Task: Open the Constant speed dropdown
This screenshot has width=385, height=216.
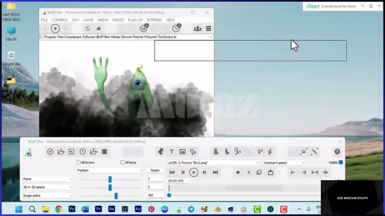Action: (x=284, y=163)
